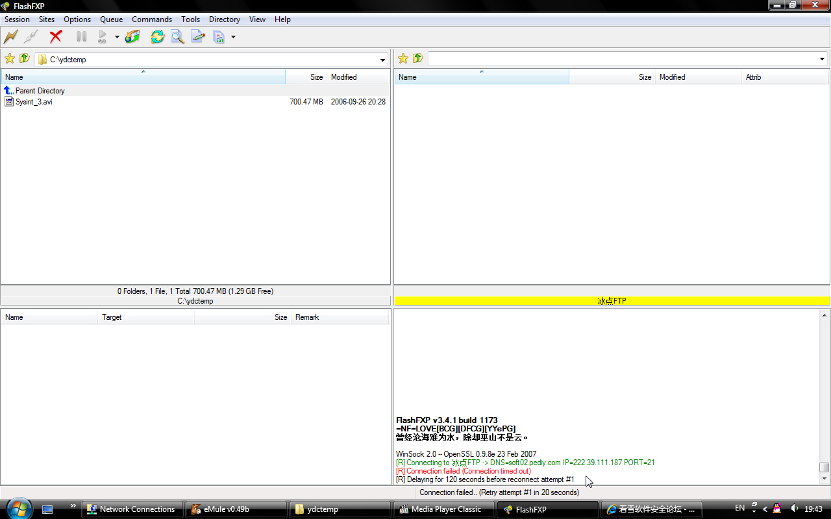
Task: Click the volume speaker tray icon
Action: pyautogui.click(x=794, y=509)
